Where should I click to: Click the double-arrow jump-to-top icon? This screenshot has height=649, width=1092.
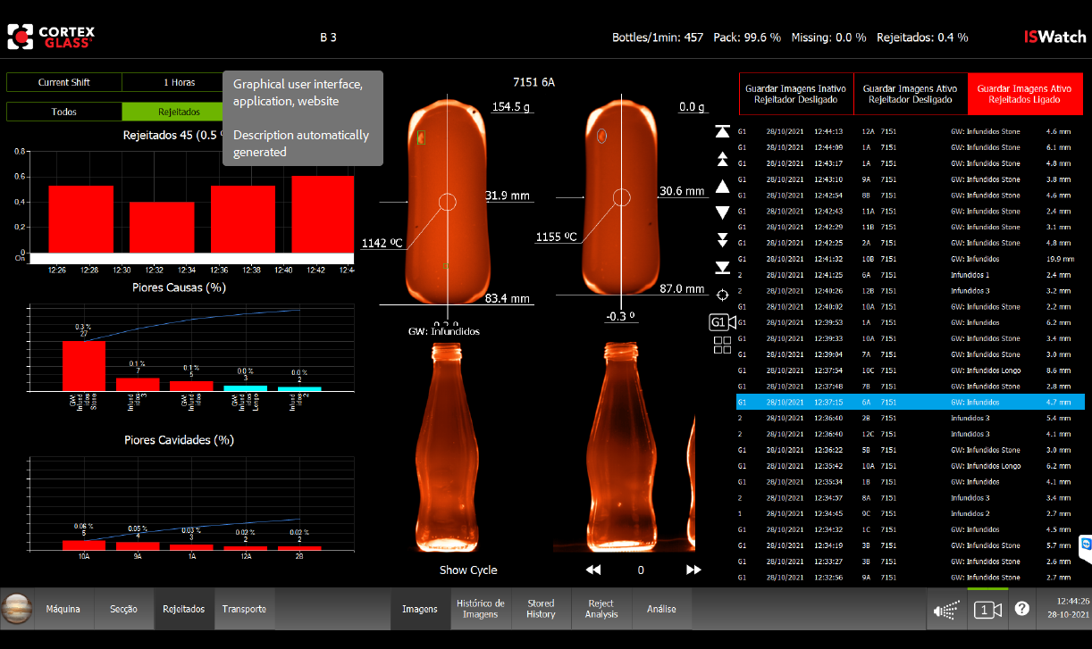pos(721,131)
